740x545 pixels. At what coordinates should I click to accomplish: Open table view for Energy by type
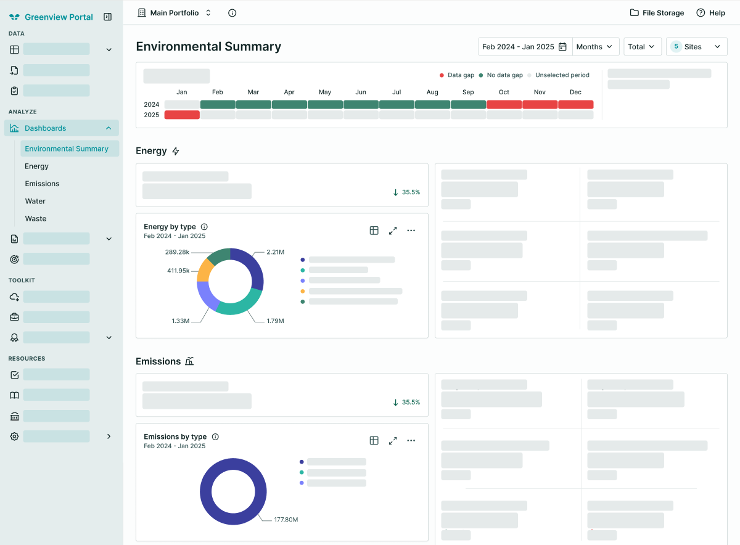[374, 231]
